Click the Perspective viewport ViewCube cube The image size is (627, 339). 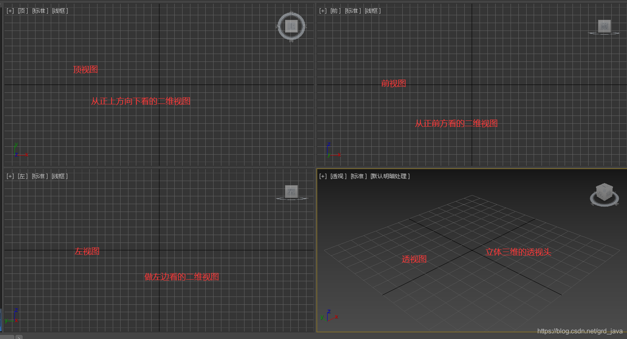(x=604, y=192)
